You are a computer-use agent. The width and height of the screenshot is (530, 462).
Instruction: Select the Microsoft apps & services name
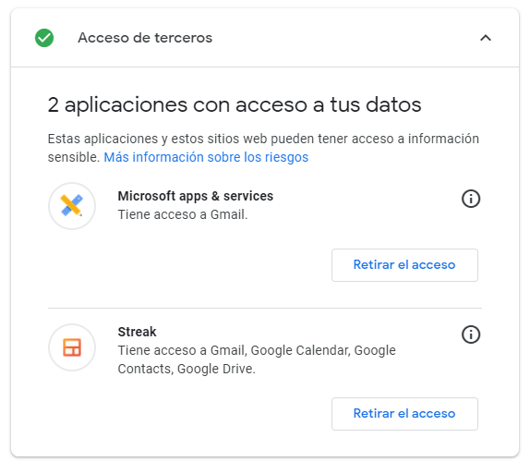(196, 196)
